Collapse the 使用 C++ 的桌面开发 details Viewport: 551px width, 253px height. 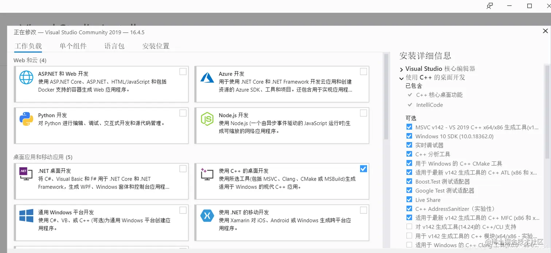pyautogui.click(x=401, y=77)
